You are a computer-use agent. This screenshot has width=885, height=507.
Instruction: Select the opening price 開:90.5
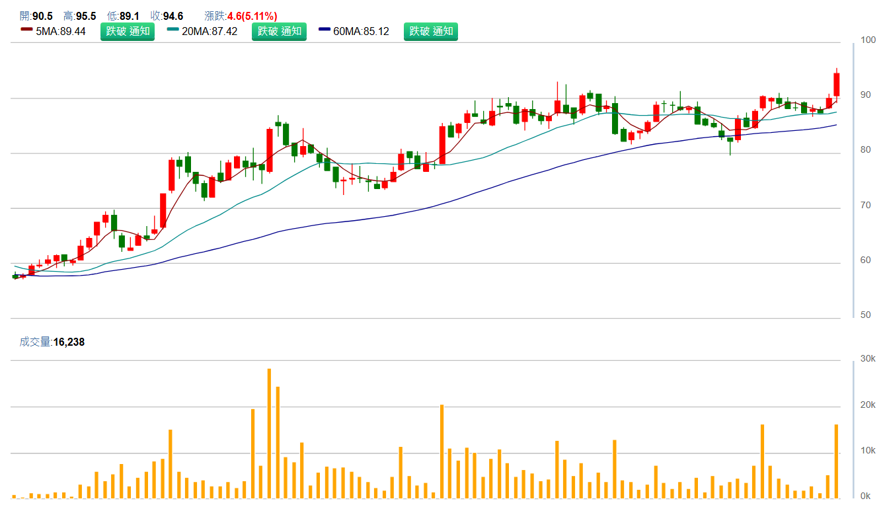pyautogui.click(x=36, y=16)
